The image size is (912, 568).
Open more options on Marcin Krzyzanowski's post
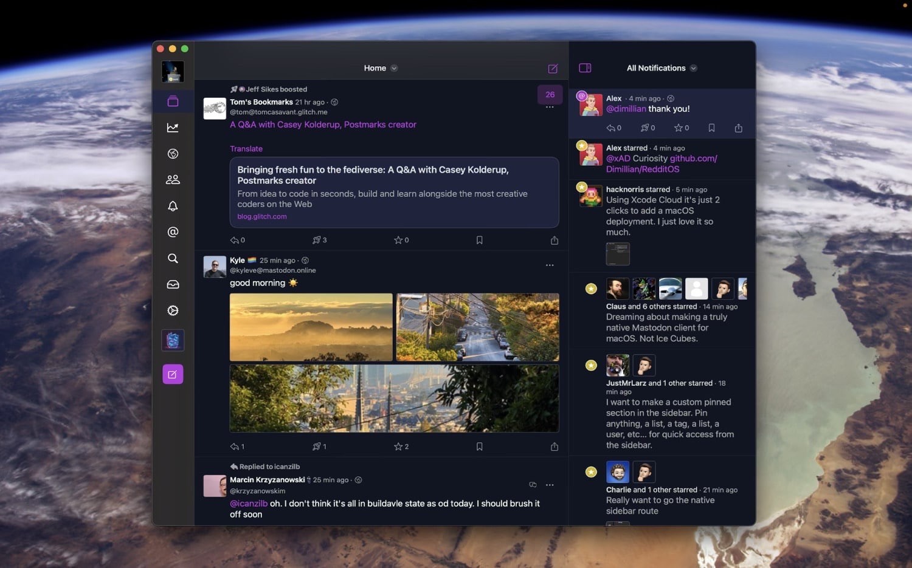click(x=550, y=485)
